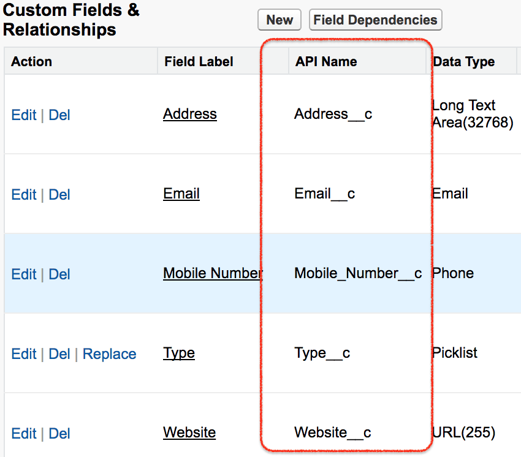This screenshot has width=521, height=457.
Task: Click the Field Label column header
Action: 199,61
